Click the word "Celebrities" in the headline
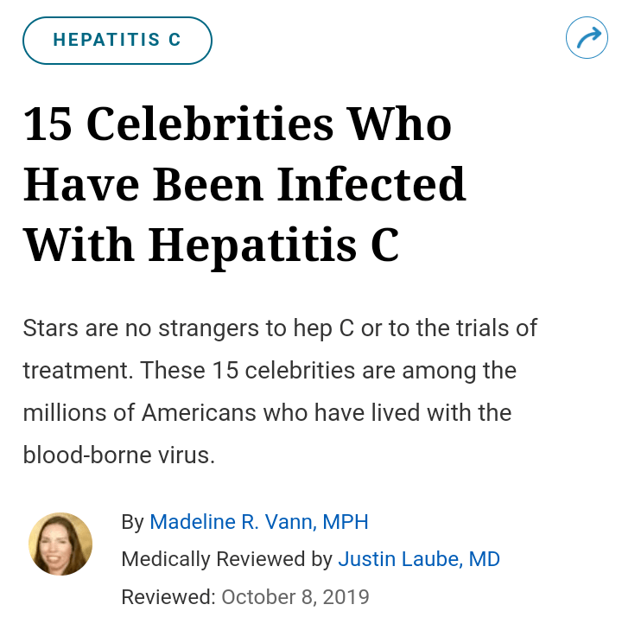The image size is (622, 630). click(210, 124)
